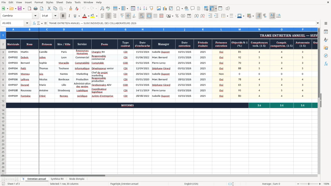The height and width of the screenshot is (186, 331).
Task: Click Define Print Area icon
Action: tap(206, 9)
